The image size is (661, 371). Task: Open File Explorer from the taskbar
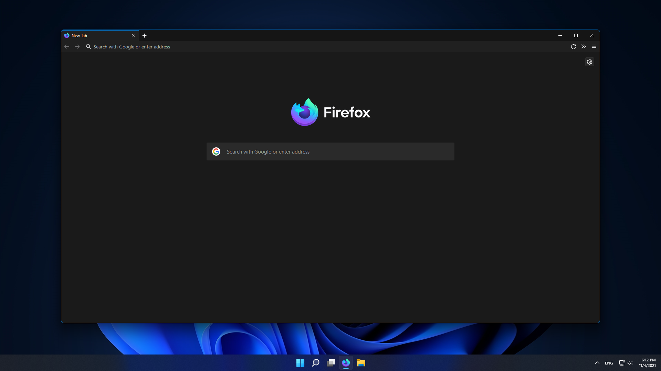click(x=361, y=363)
